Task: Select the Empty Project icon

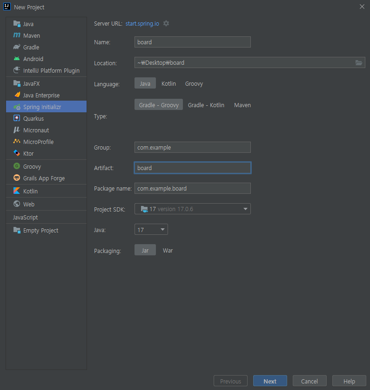Action: pyautogui.click(x=17, y=230)
